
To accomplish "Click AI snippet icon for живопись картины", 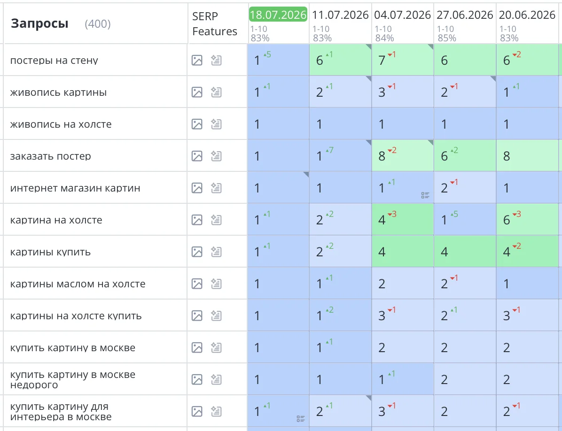I will click(x=216, y=92).
